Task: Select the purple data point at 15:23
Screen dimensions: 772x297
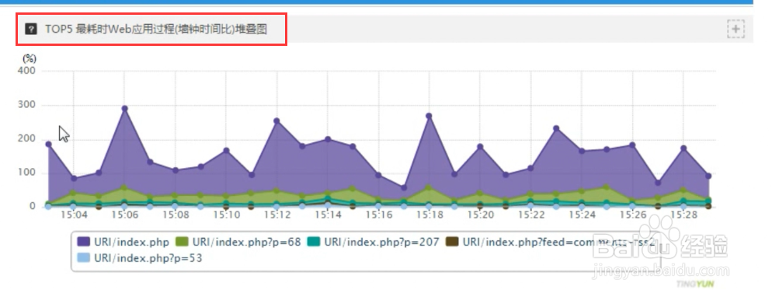Action: coord(556,128)
